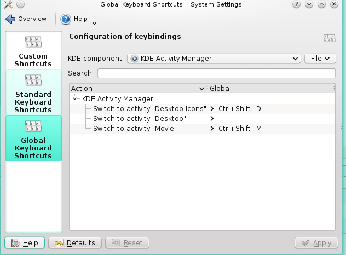The width and height of the screenshot is (346, 255).
Task: Click the bottom Help button
Action: pyautogui.click(x=25, y=243)
